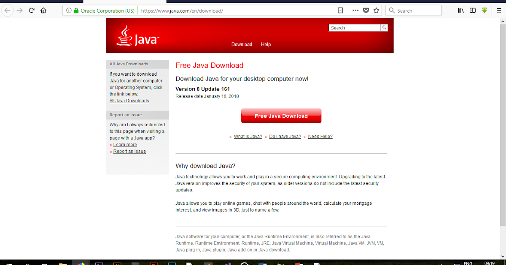Click the page information icon in address bar

coord(69,10)
